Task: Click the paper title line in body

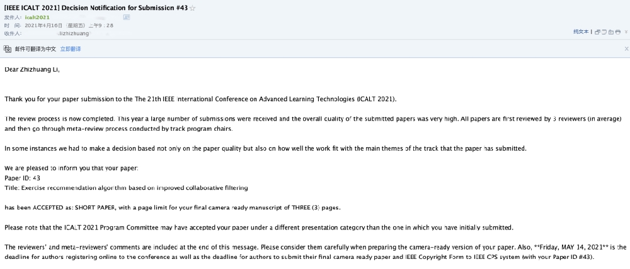Action: [x=126, y=188]
